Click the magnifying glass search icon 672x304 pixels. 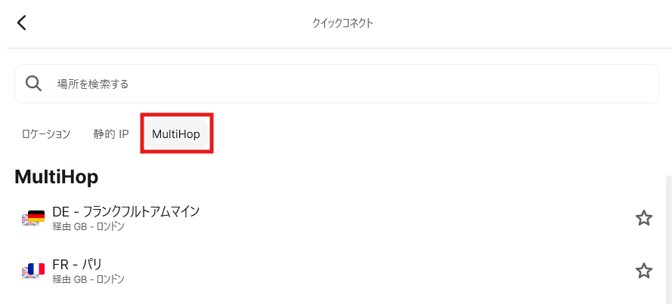33,83
